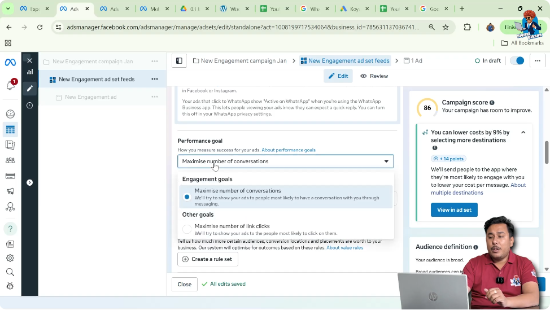
Task: Switch to the Review tab
Action: click(374, 76)
